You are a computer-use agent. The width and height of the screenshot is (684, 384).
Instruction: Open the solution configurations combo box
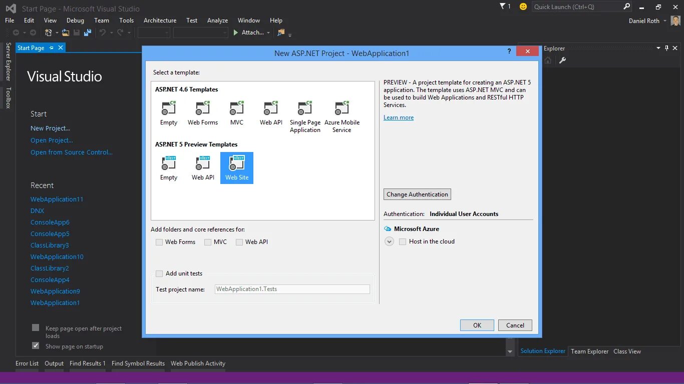[154, 32]
